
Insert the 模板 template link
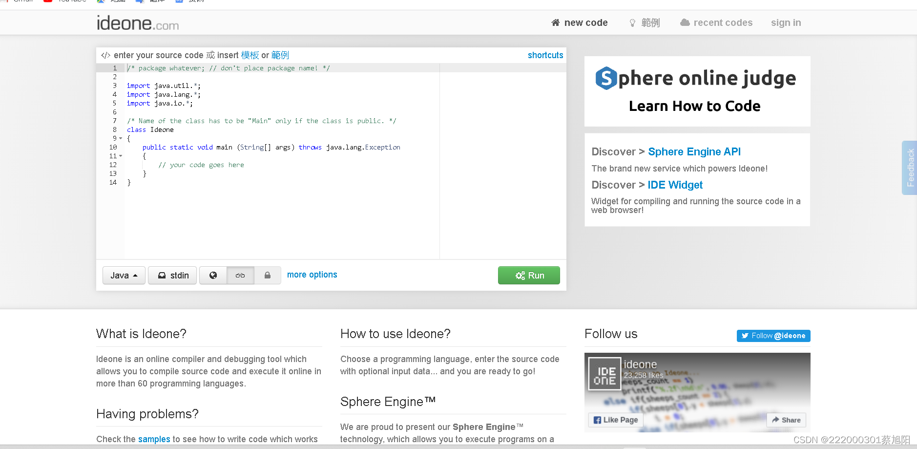pos(250,55)
